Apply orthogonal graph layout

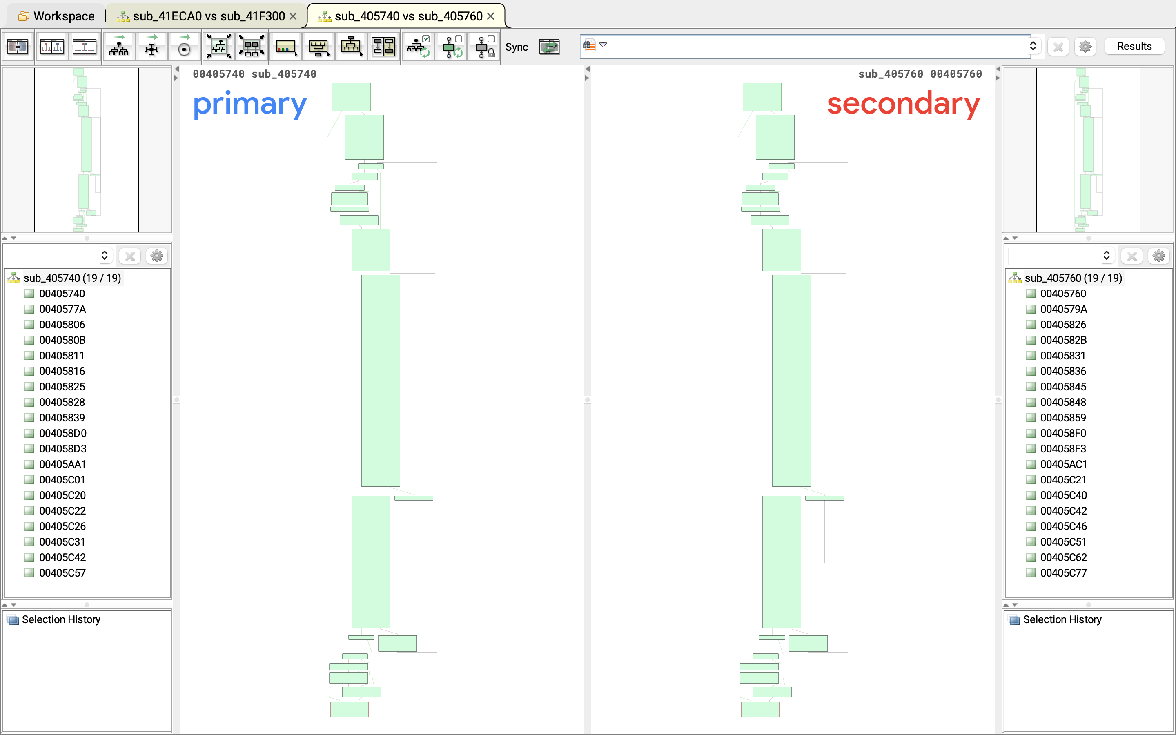(x=151, y=47)
